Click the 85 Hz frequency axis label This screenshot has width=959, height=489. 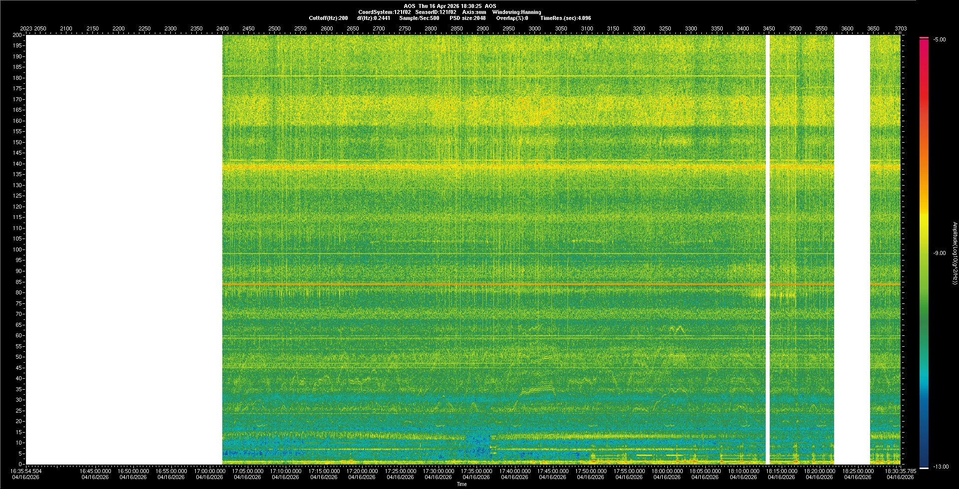[18, 282]
